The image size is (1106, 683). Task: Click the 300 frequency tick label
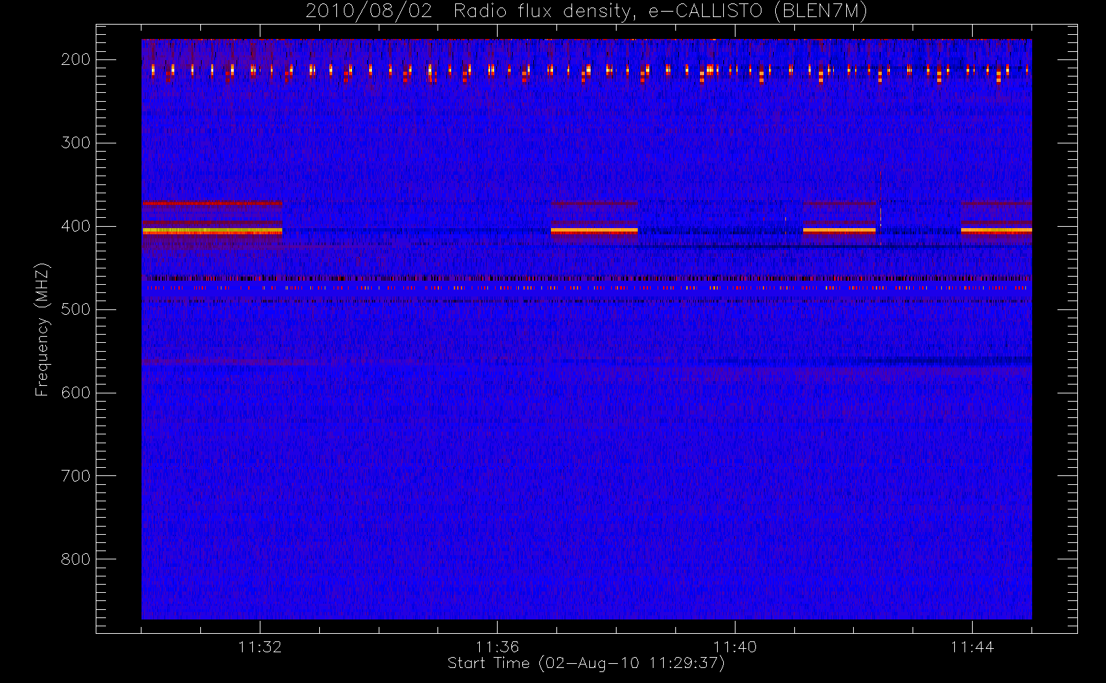(x=76, y=143)
